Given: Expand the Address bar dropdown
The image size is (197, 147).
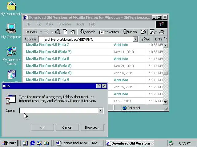Looking at the screenshot, I should tap(135, 40).
